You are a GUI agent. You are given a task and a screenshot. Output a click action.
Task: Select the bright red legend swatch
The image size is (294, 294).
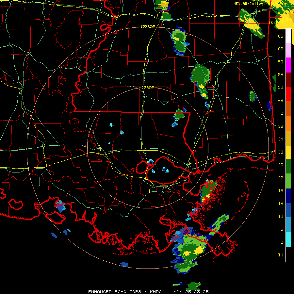point(288,94)
